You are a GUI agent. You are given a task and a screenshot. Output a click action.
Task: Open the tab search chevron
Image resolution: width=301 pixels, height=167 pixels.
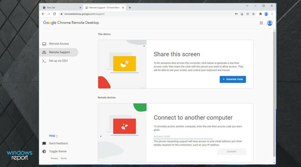[x=247, y=6]
